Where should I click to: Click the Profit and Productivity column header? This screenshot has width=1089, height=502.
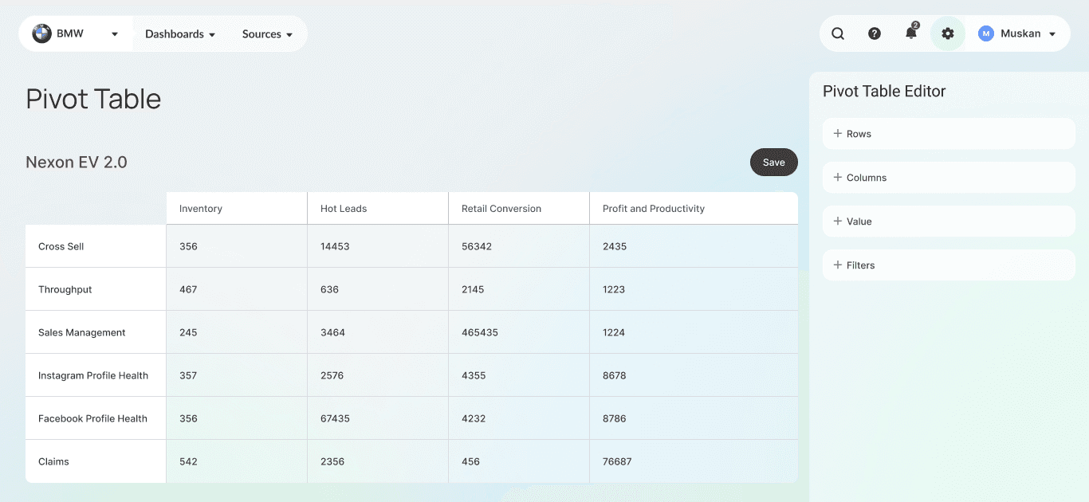[x=694, y=209]
